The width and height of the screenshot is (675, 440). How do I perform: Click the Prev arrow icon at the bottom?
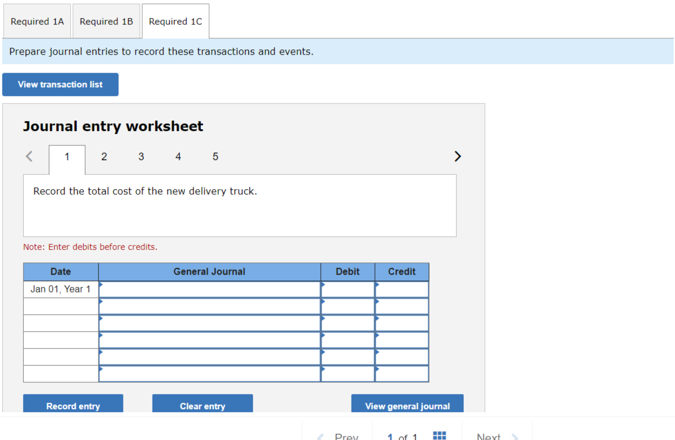point(320,436)
